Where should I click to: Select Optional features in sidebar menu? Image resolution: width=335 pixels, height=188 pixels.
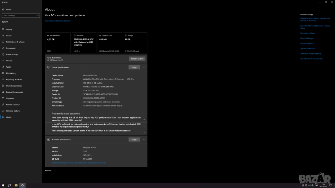click(13, 111)
